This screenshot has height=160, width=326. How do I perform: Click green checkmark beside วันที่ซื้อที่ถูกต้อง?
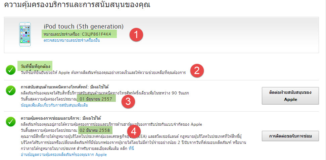point(10,69)
